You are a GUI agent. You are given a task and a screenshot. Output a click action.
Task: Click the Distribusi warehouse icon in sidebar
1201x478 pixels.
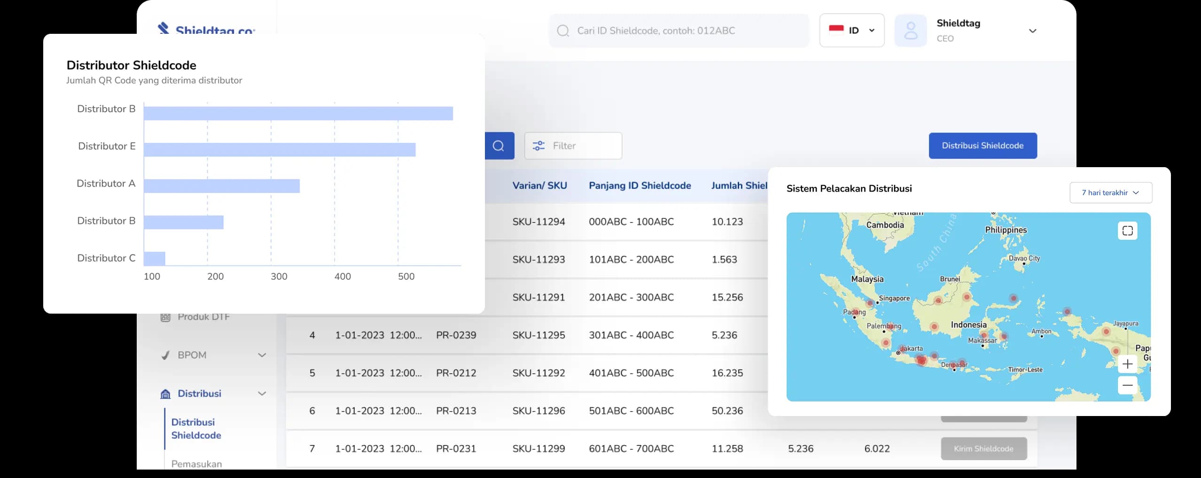(165, 394)
